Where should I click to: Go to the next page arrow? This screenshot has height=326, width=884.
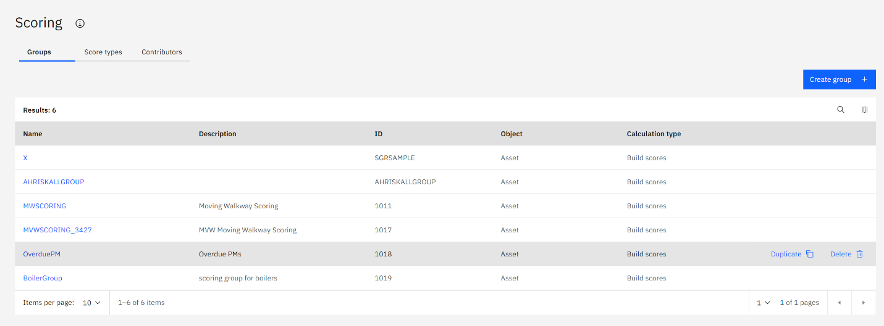[x=863, y=303]
